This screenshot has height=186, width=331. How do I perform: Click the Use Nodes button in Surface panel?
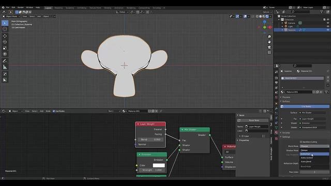(x=305, y=106)
